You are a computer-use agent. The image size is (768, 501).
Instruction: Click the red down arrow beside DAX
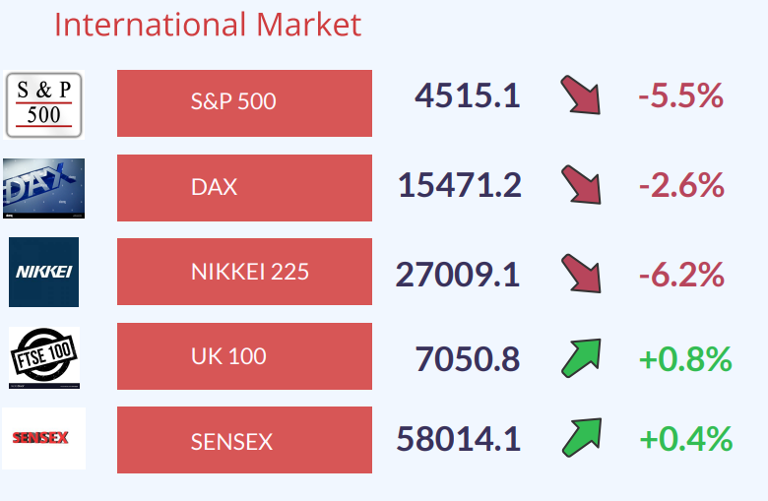click(581, 184)
